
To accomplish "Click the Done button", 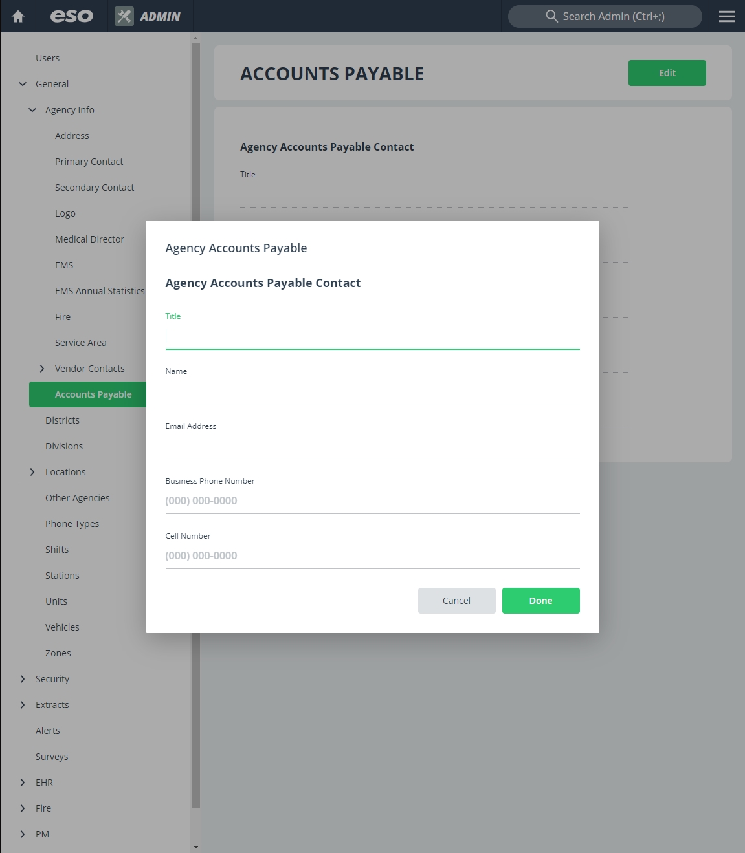I will pyautogui.click(x=541, y=601).
